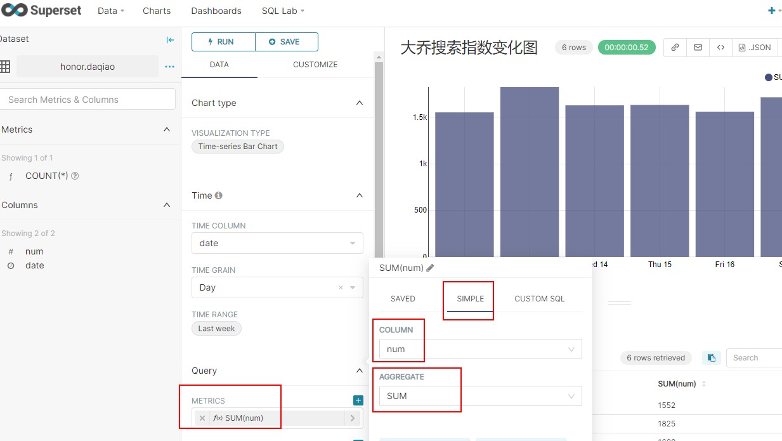Image resolution: width=782 pixels, height=441 pixels.
Task: Click the dataset table grid icon
Action: pos(5,66)
